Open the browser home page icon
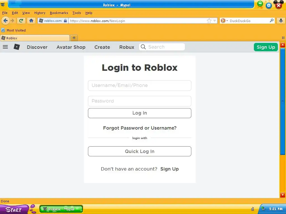This screenshot has height=214, width=286. 31,21
